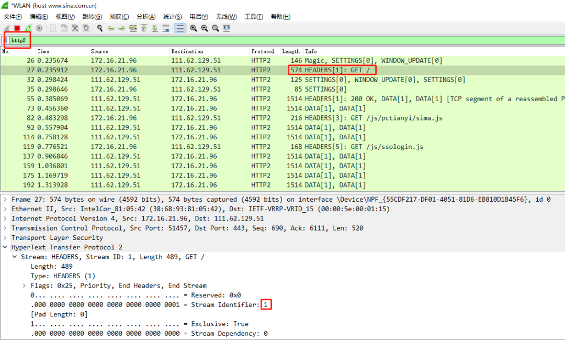Expand Flags: 0x25 tree item
565x340 pixels.
tap(25, 286)
